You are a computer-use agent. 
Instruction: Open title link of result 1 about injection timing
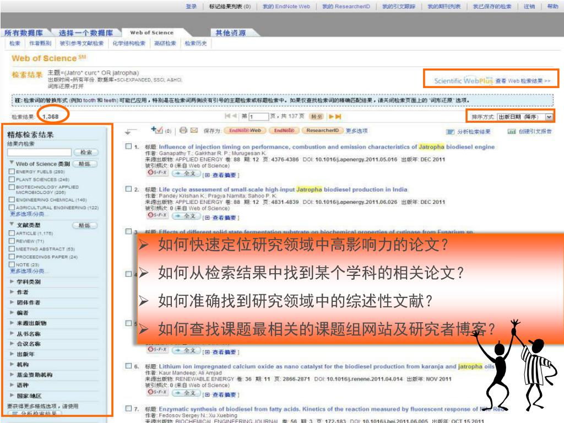click(x=327, y=147)
